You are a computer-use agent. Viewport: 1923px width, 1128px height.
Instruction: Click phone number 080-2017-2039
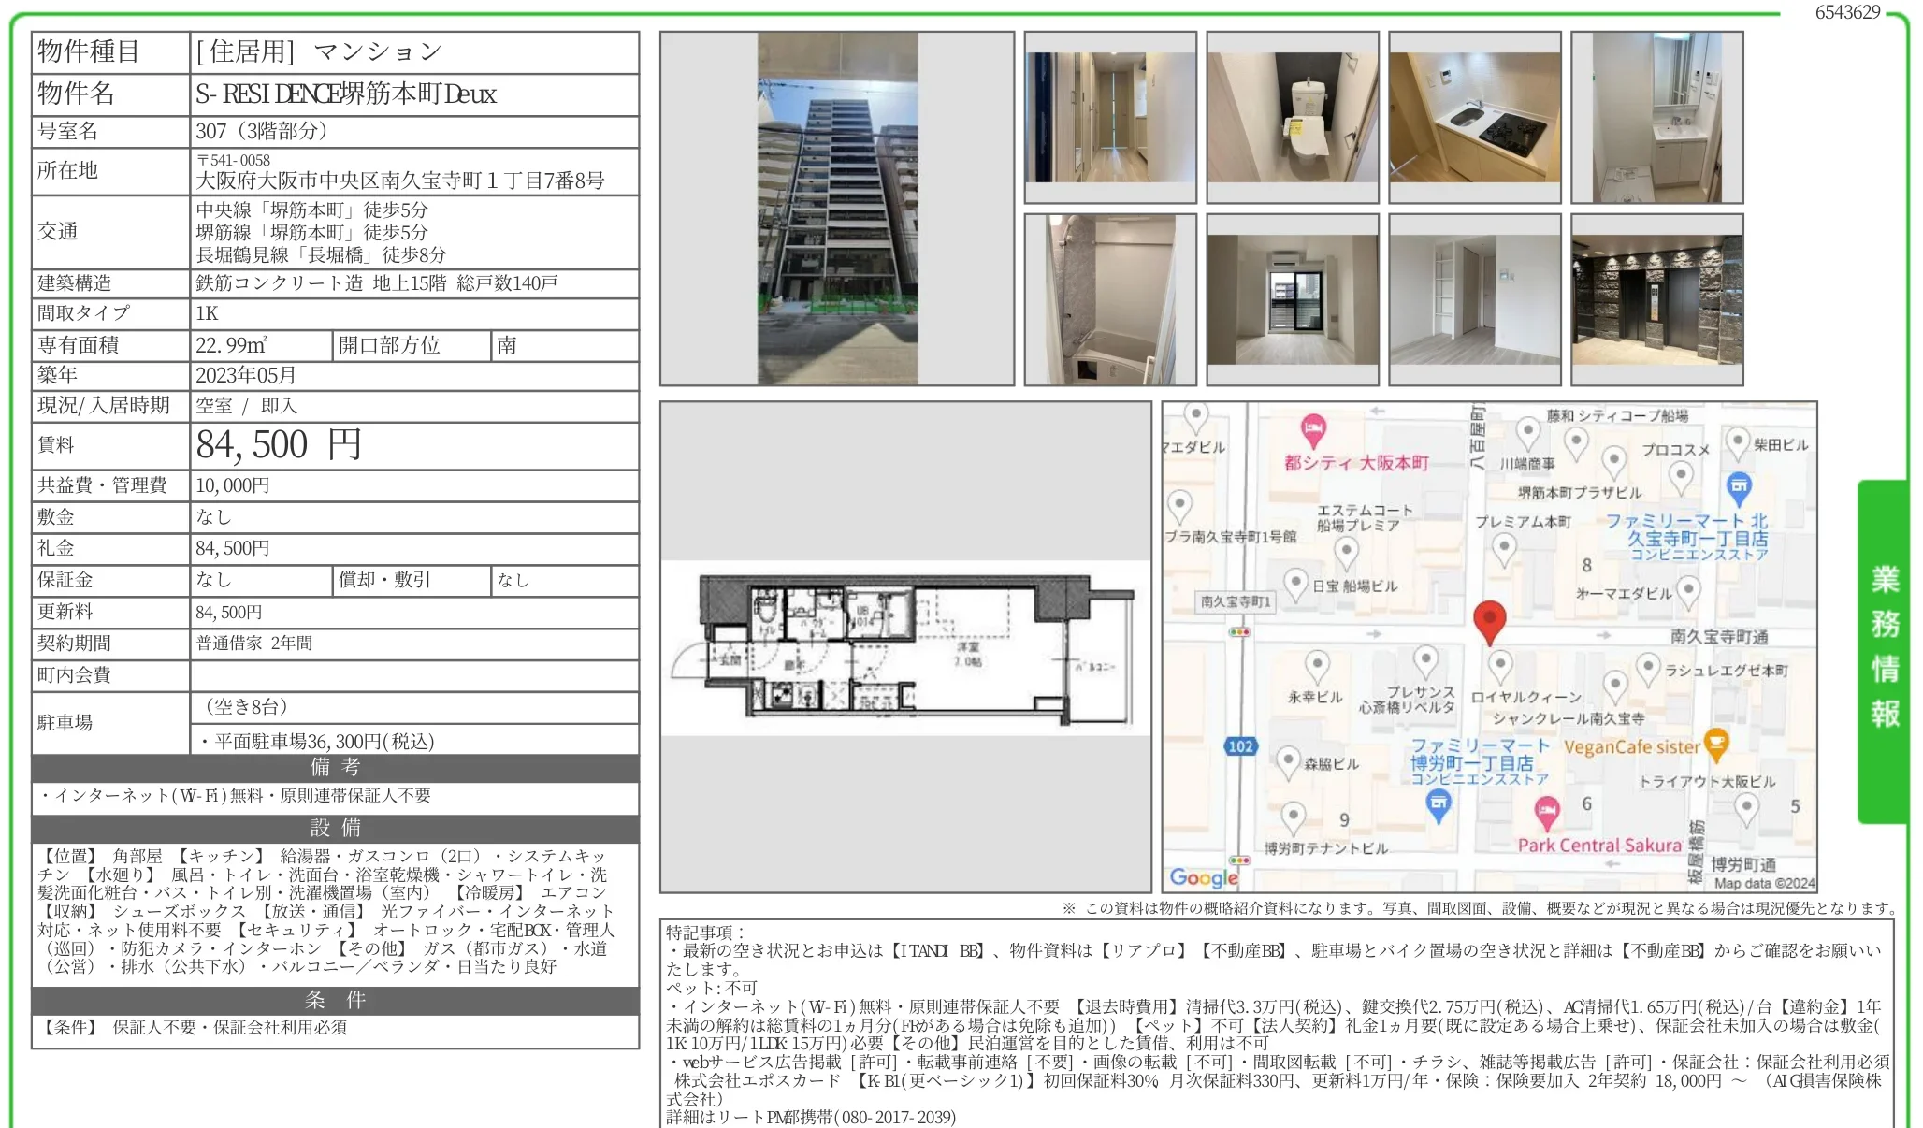tap(898, 1118)
